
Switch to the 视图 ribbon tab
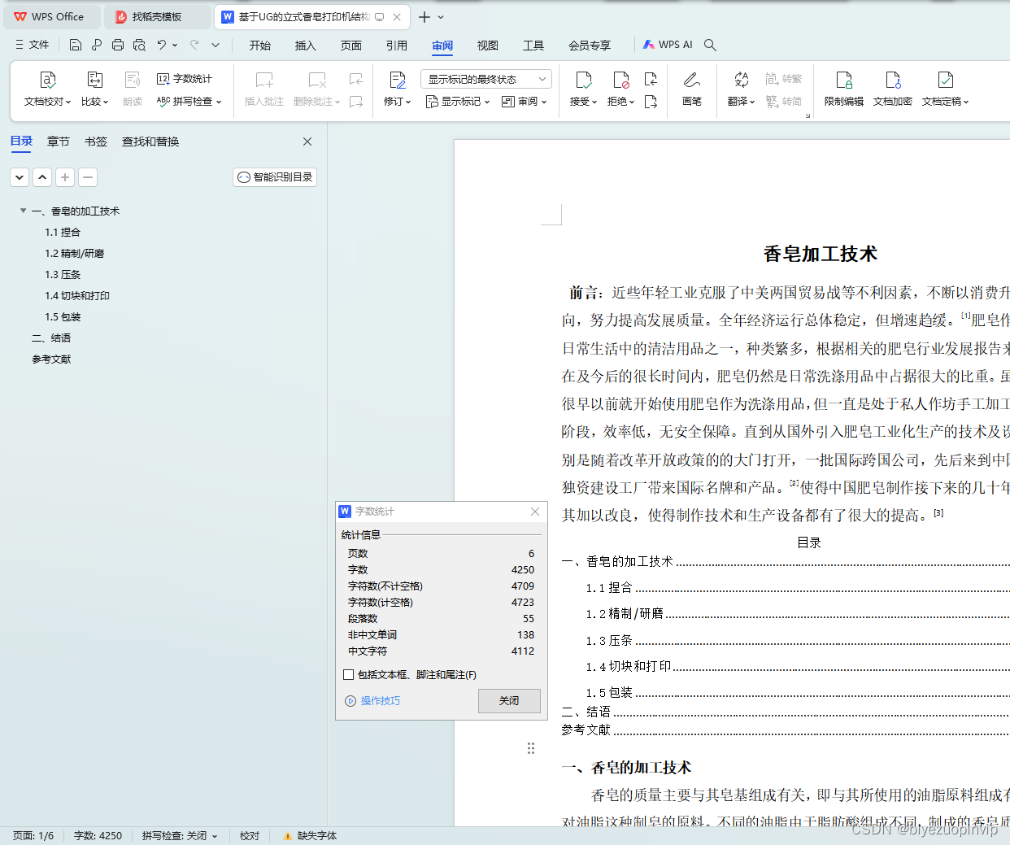click(x=488, y=46)
